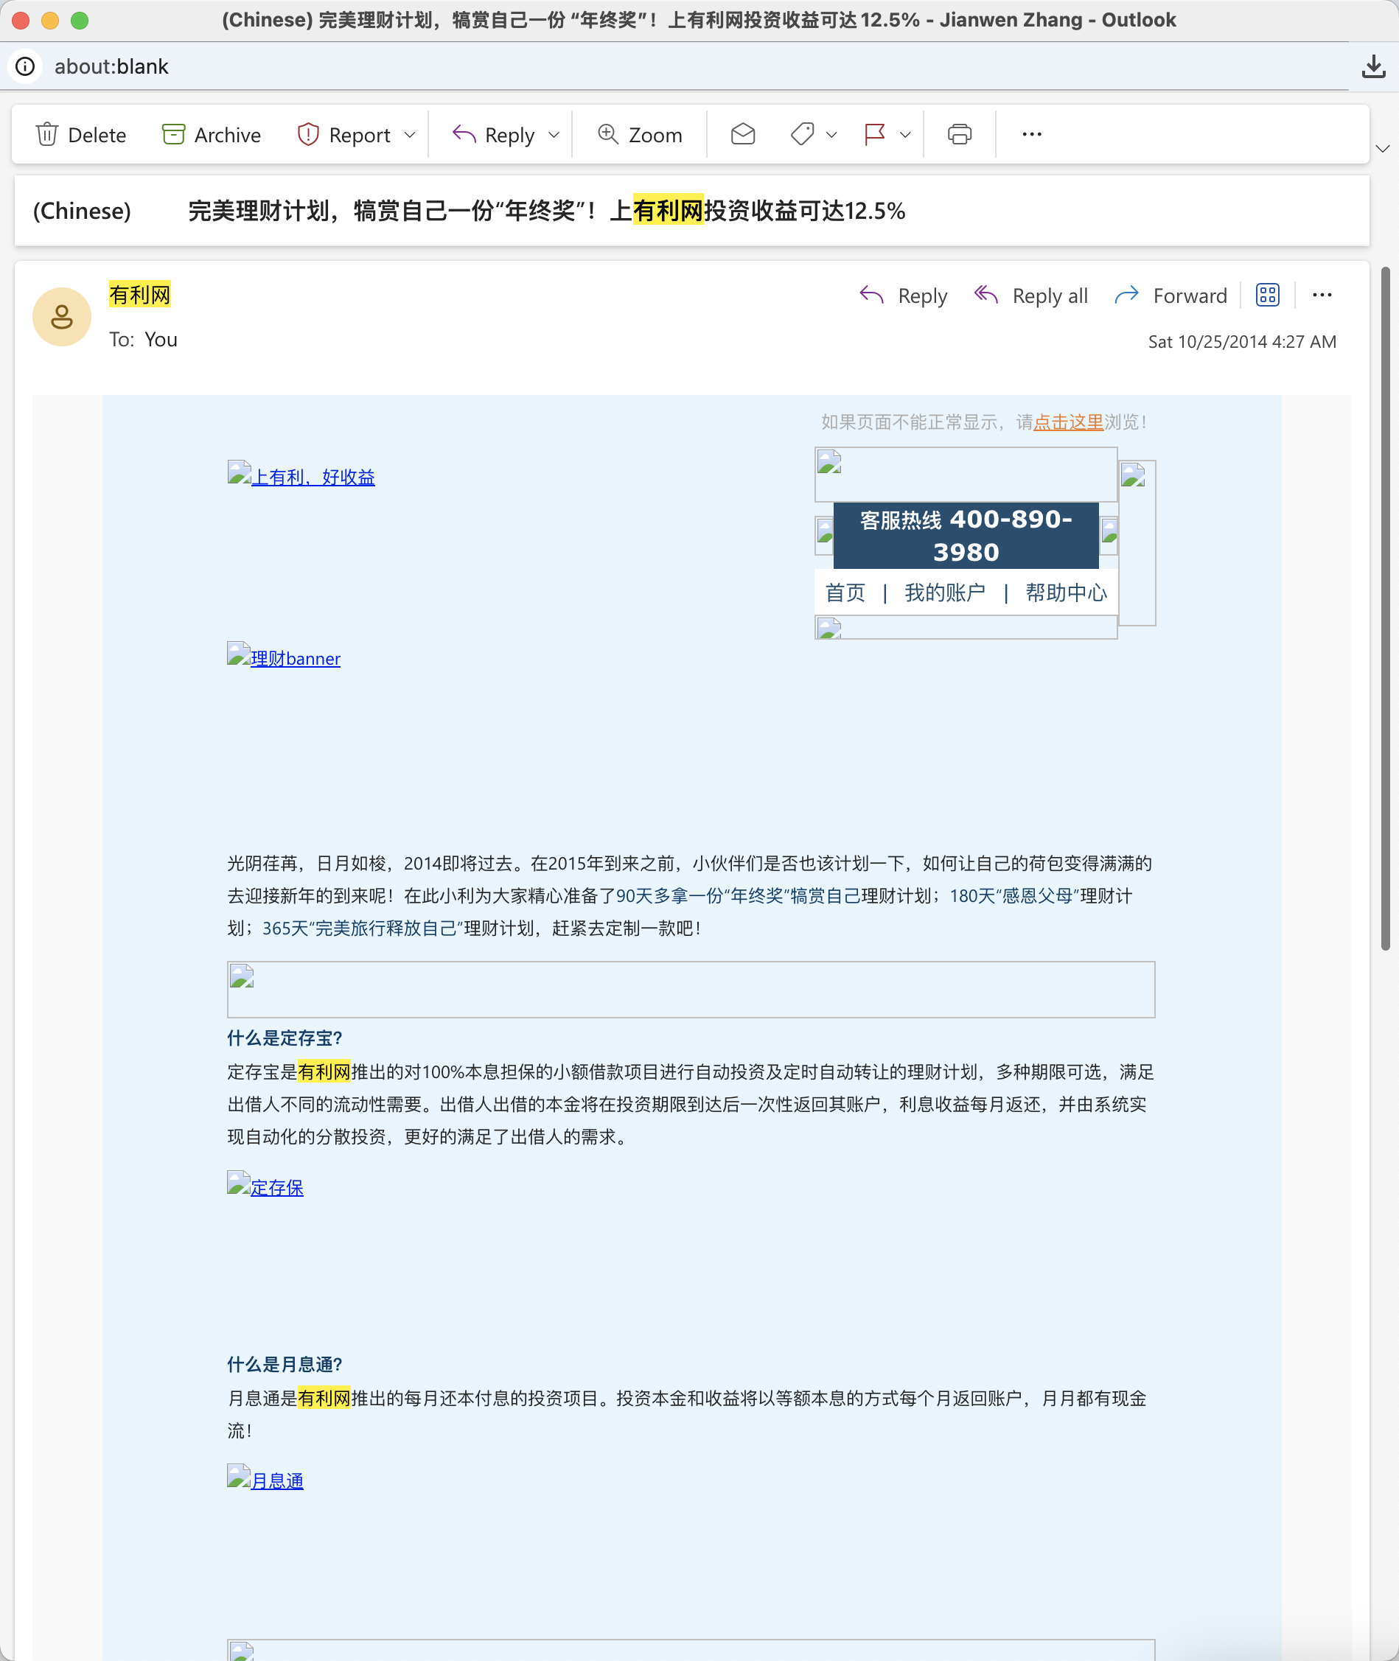
Task: Open the 点击这里 browser view link
Action: point(1067,422)
